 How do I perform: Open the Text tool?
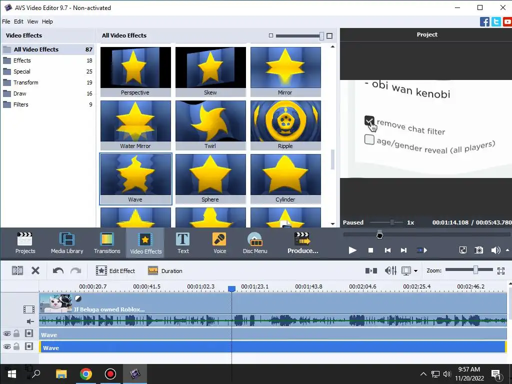pyautogui.click(x=183, y=243)
